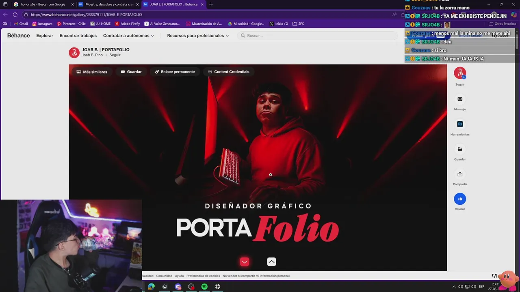Click the ESP language indicator

pyautogui.click(x=481, y=287)
